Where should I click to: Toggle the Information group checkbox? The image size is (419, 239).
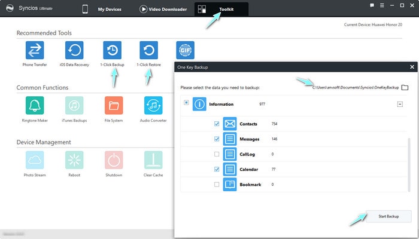(x=186, y=102)
